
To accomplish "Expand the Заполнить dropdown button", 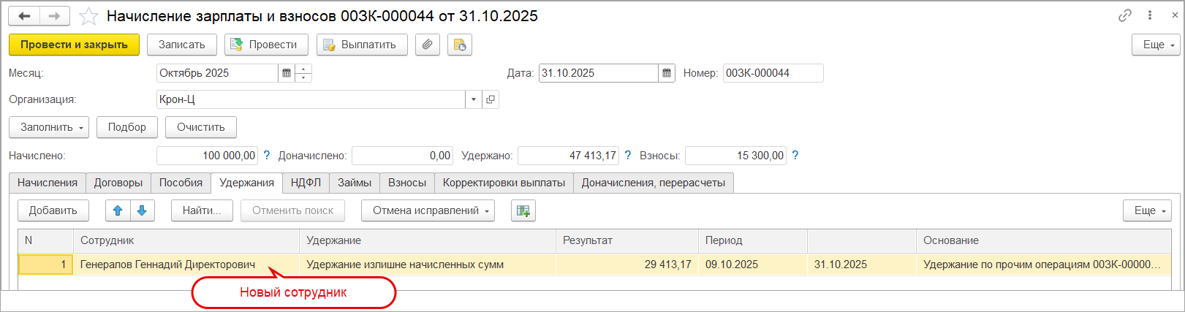I will point(49,127).
